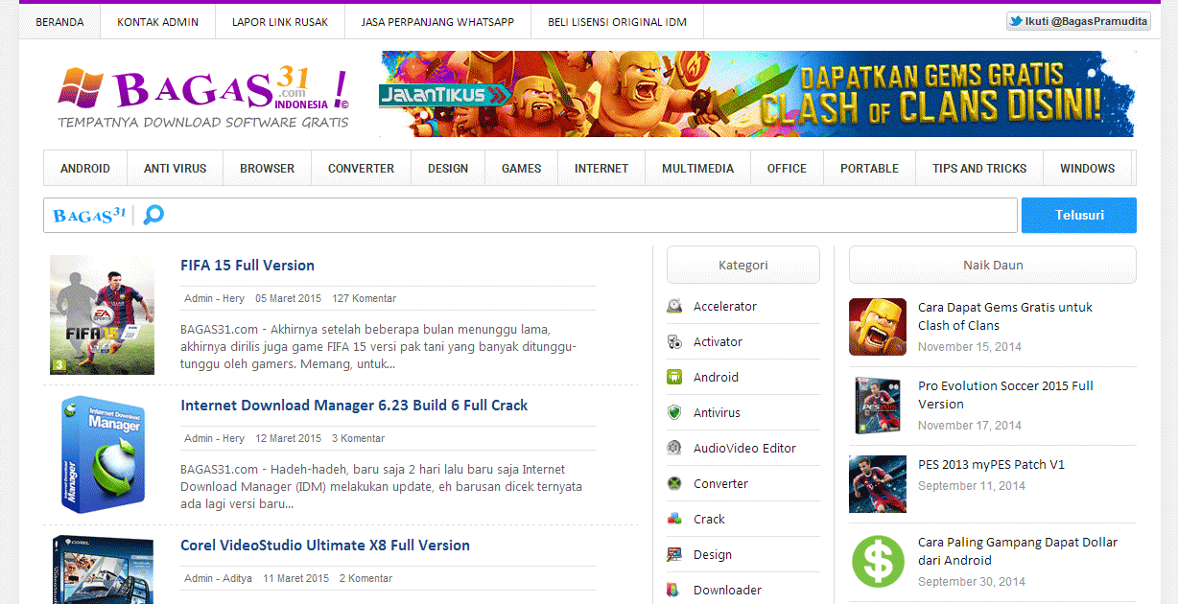Select the Portable category tab
The image size is (1178, 604).
[870, 168]
